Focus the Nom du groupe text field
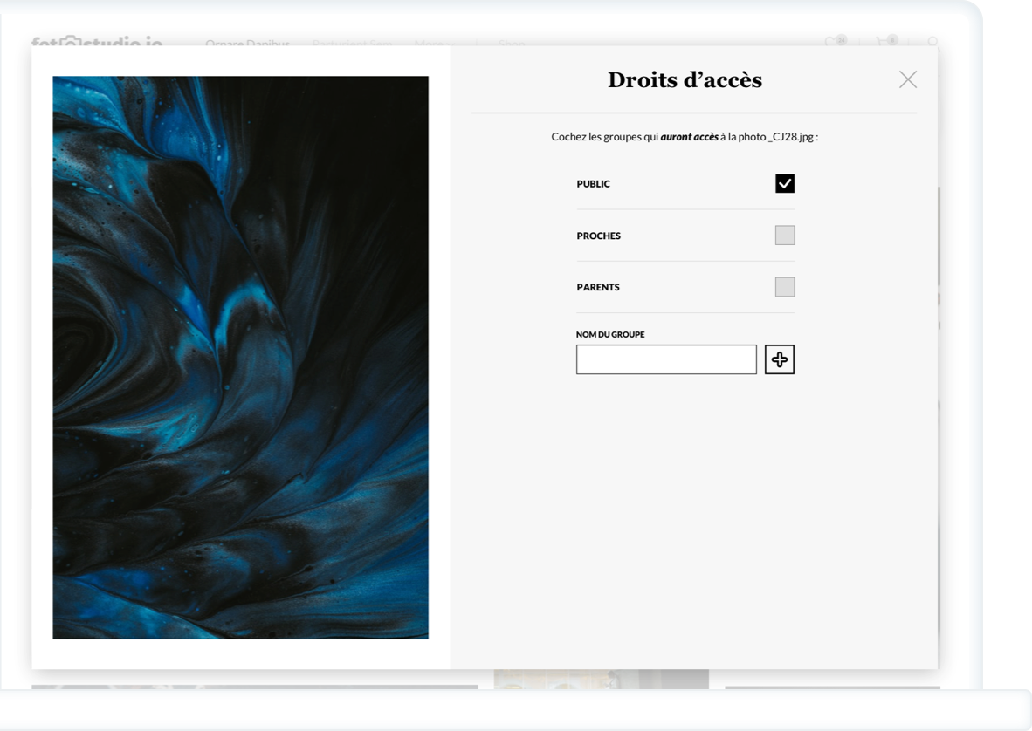Image resolution: width=1032 pixels, height=731 pixels. pyautogui.click(x=666, y=359)
